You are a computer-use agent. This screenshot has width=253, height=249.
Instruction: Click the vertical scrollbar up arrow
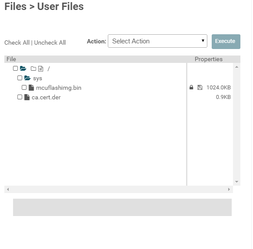236,67
